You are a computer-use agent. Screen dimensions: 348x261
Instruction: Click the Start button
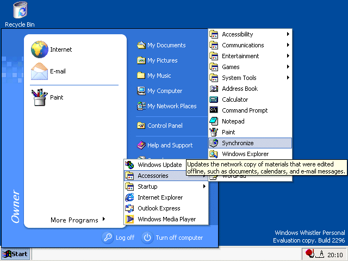point(16,254)
